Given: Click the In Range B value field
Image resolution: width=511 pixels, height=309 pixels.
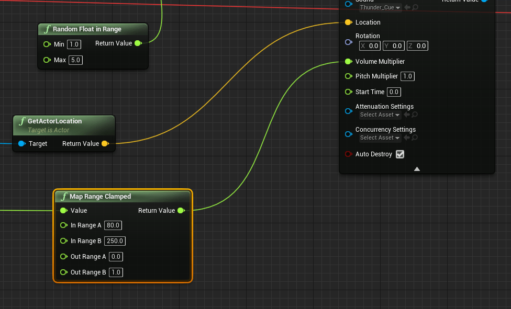Looking at the screenshot, I should (115, 241).
